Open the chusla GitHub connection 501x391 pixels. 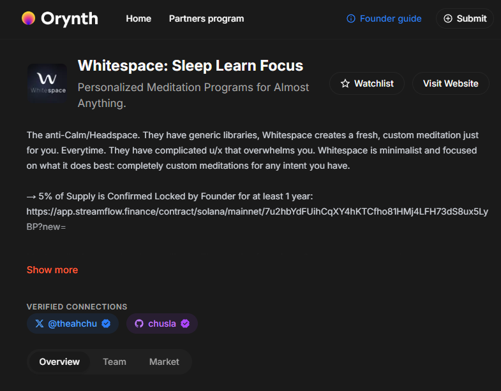click(x=162, y=323)
